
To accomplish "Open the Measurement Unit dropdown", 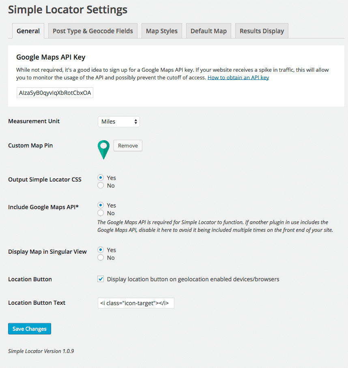I will pos(118,122).
